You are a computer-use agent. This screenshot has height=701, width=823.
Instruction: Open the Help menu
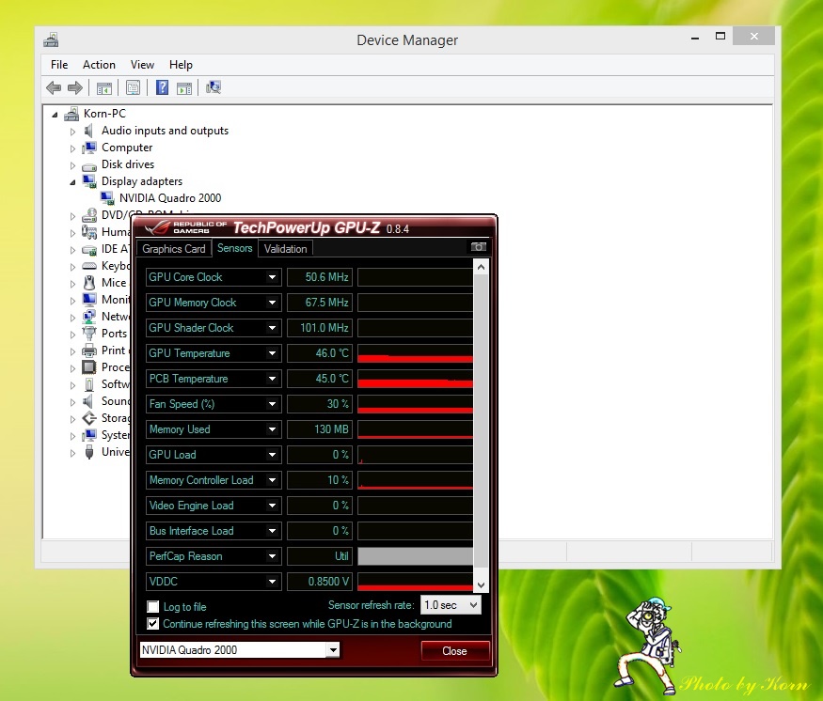coord(181,65)
